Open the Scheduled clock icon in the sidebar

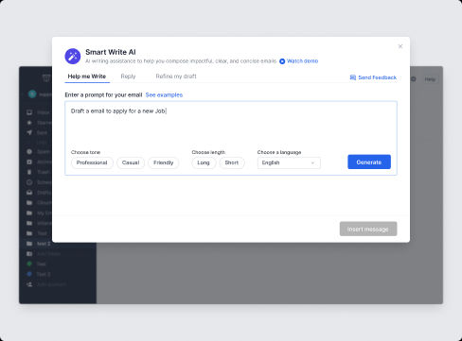(29, 182)
